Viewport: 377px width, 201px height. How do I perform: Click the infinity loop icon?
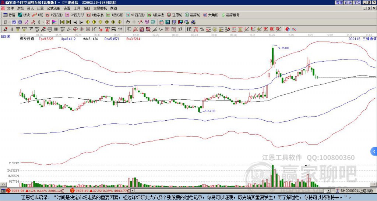click(x=294, y=29)
